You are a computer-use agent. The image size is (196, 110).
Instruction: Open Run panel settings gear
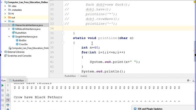pyautogui.click(x=188, y=80)
